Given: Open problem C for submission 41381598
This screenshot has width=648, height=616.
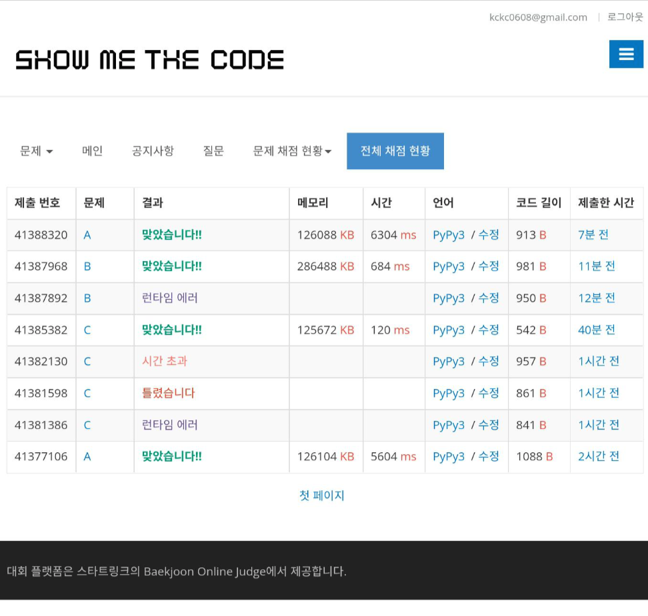Looking at the screenshot, I should point(87,393).
